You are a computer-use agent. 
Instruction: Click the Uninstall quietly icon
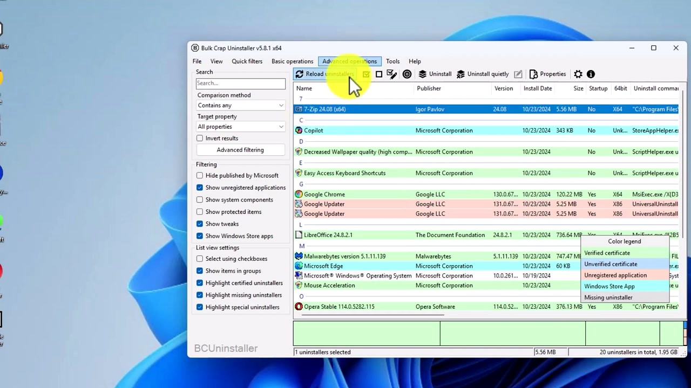[x=483, y=74]
